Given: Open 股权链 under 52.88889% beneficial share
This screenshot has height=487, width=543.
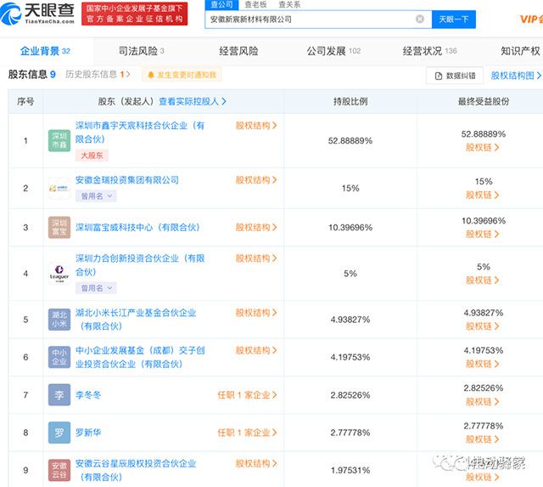Looking at the screenshot, I should click(x=483, y=147).
